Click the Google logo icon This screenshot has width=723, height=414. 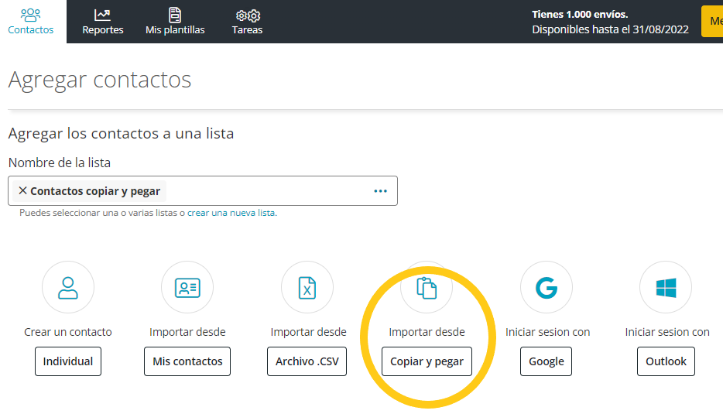point(547,287)
